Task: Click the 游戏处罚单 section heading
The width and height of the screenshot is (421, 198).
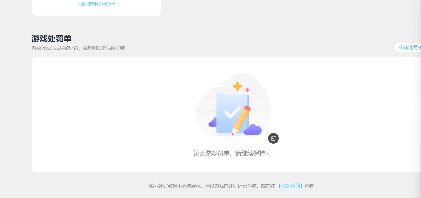Action: tap(51, 39)
